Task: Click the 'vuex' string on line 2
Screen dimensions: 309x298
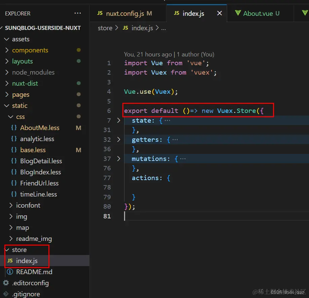Action: [x=202, y=73]
